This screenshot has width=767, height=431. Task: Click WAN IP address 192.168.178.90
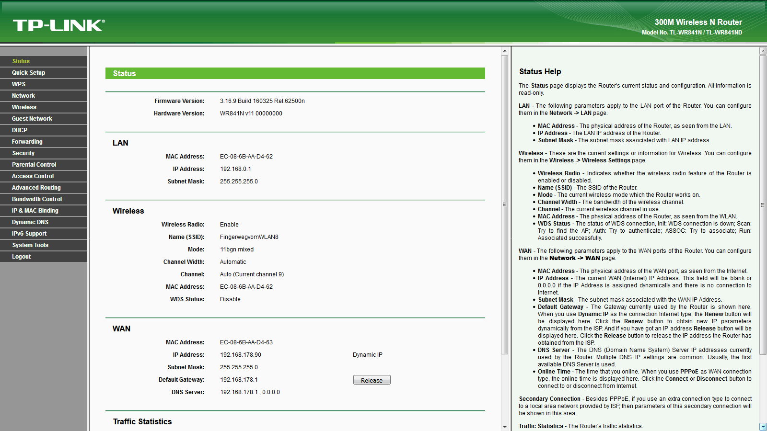point(241,355)
